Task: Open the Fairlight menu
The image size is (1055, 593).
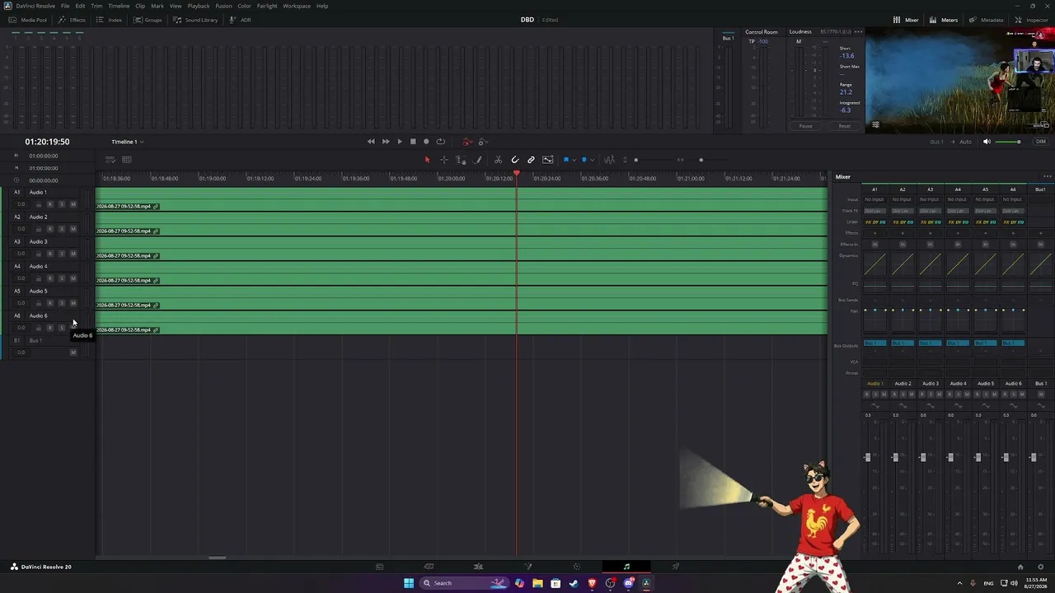Action: click(267, 6)
